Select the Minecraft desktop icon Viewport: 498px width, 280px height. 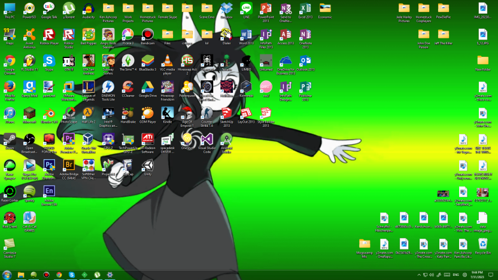(29, 112)
